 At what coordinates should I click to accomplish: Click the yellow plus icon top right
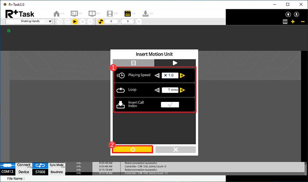293,22
